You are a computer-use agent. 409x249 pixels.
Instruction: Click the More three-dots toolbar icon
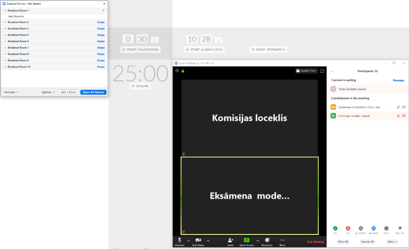coord(282,240)
